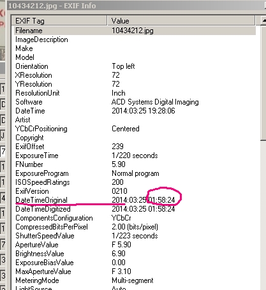Screen dimensions: 266x290
Task: Click the circled 01:58:24 time value
Action: tap(161, 200)
